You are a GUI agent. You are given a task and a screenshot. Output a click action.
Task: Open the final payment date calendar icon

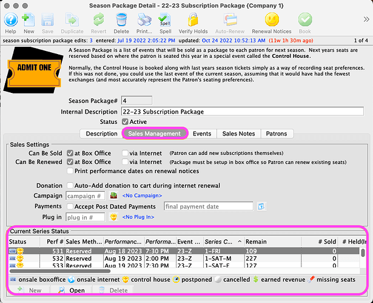point(261,206)
